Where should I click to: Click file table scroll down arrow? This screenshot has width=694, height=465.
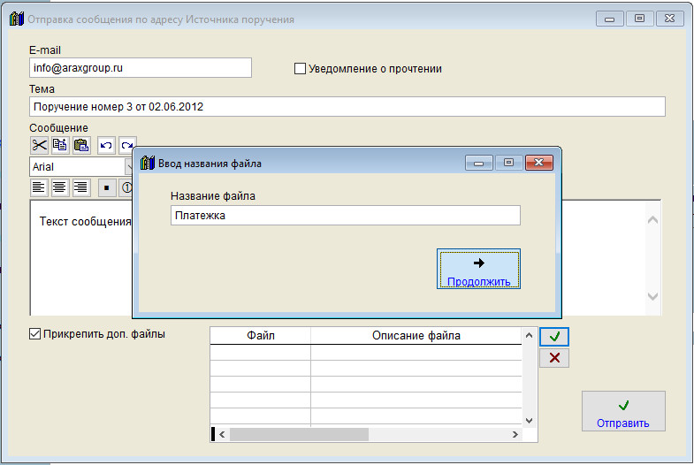tap(529, 420)
